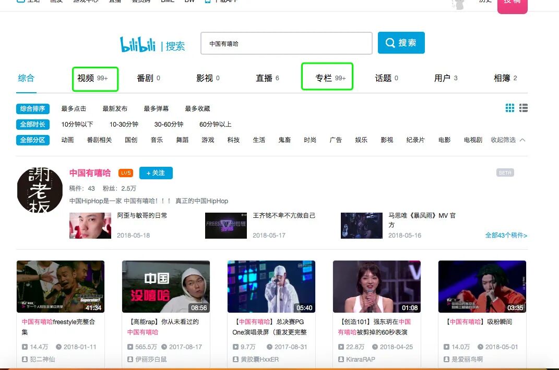The image size is (559, 370).
Task: Filter duration to 10分钟以下
Action: [x=77, y=124]
